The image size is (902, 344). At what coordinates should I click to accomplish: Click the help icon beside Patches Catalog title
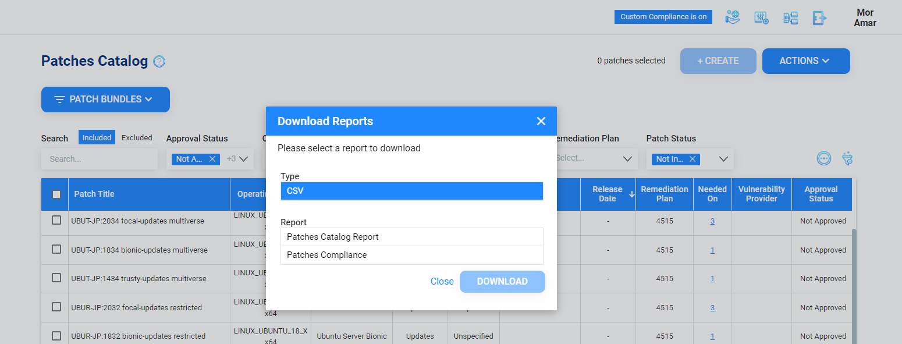pos(159,61)
